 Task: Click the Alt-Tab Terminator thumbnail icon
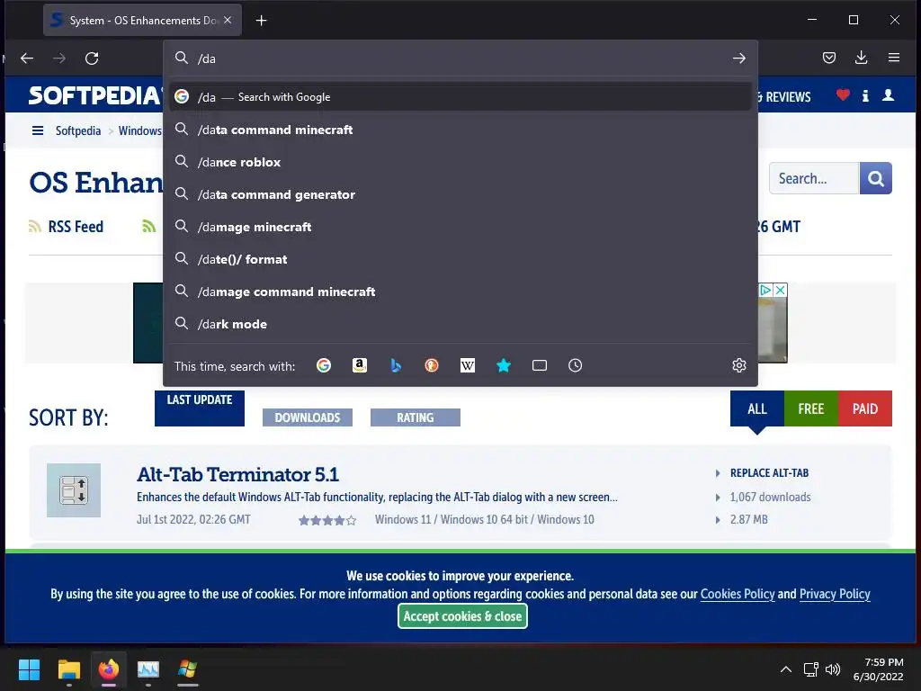(74, 490)
